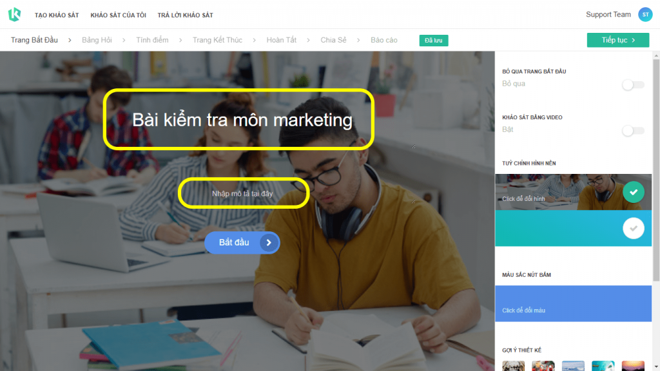Click the Click để đổi màu text

click(523, 310)
